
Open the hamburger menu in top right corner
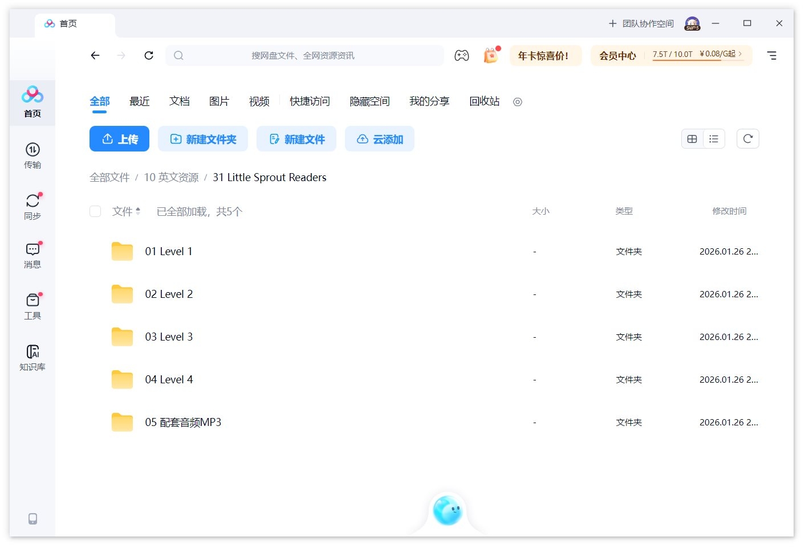[x=773, y=55]
